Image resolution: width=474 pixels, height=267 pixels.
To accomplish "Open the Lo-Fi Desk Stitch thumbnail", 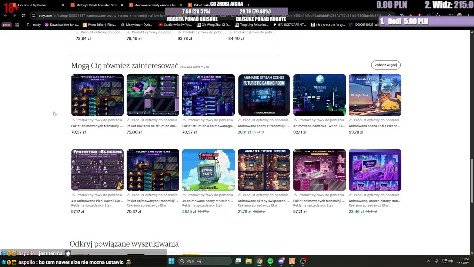I will (x=208, y=95).
